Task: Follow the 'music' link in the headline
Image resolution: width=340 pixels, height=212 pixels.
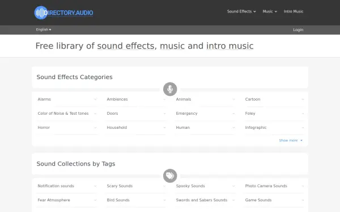Action: (172, 46)
